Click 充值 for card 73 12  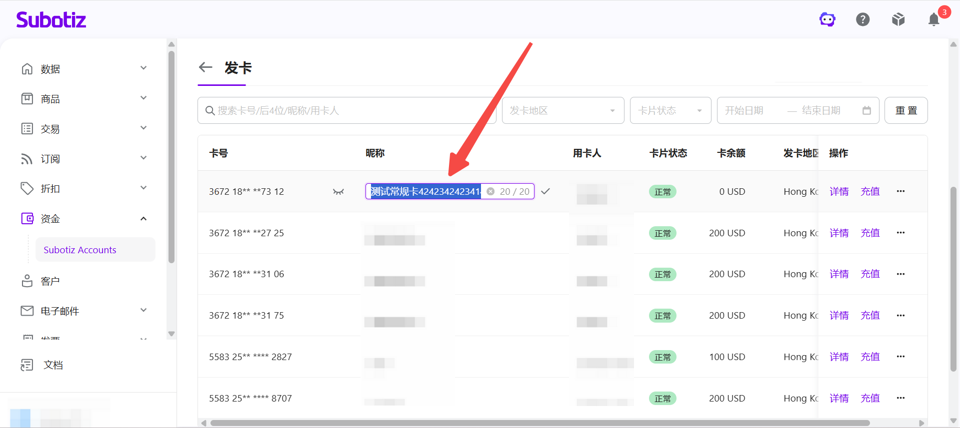coord(870,191)
